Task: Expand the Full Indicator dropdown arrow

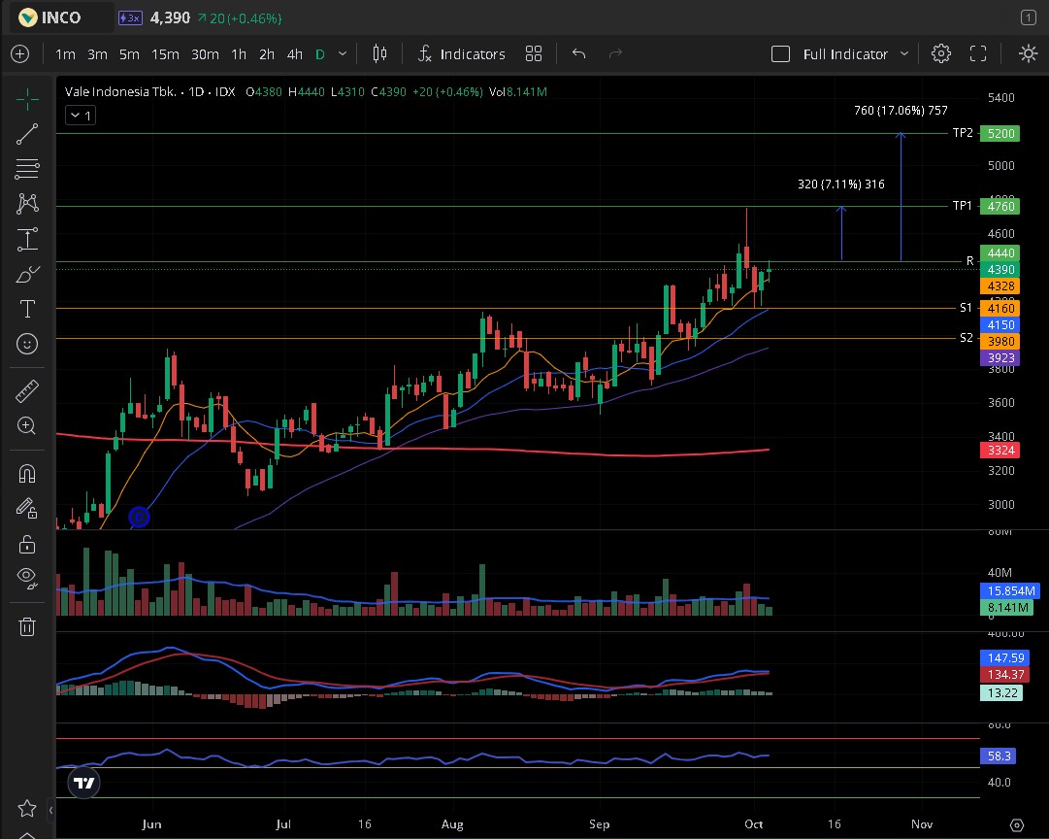Action: pyautogui.click(x=904, y=54)
